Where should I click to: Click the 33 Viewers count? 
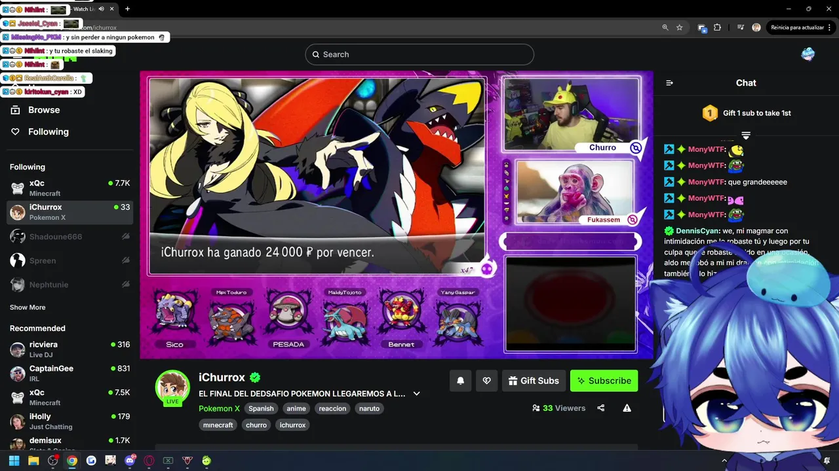coord(558,408)
